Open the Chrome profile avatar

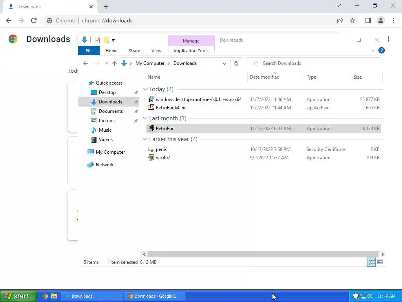pyautogui.click(x=381, y=20)
